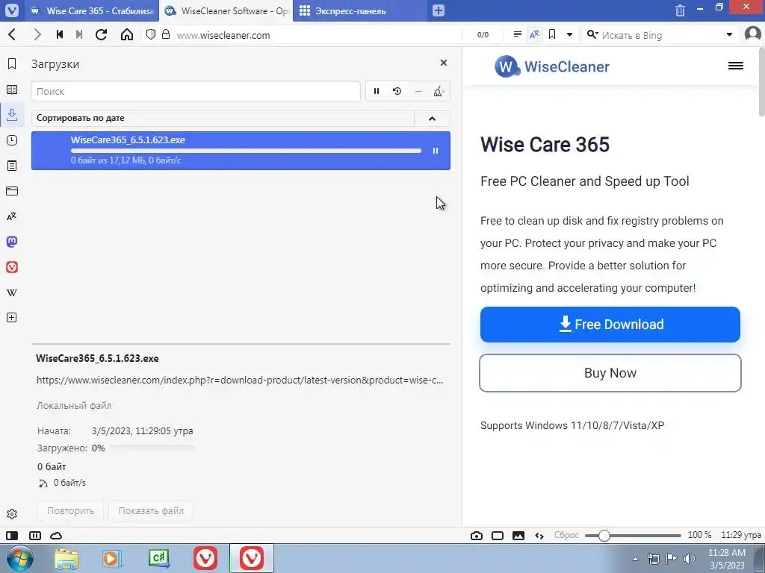Expand Bing search history dropdown
Screen dimensions: 765x573
(729, 34)
